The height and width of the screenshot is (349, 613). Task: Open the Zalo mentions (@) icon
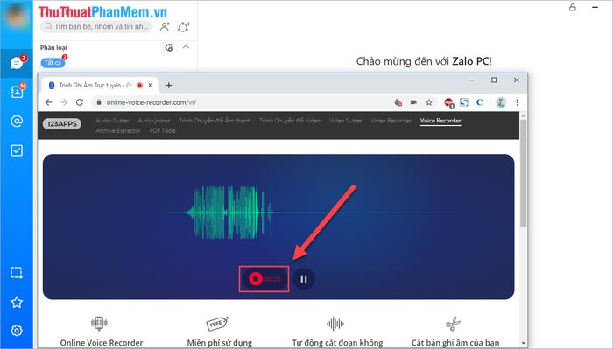17,122
